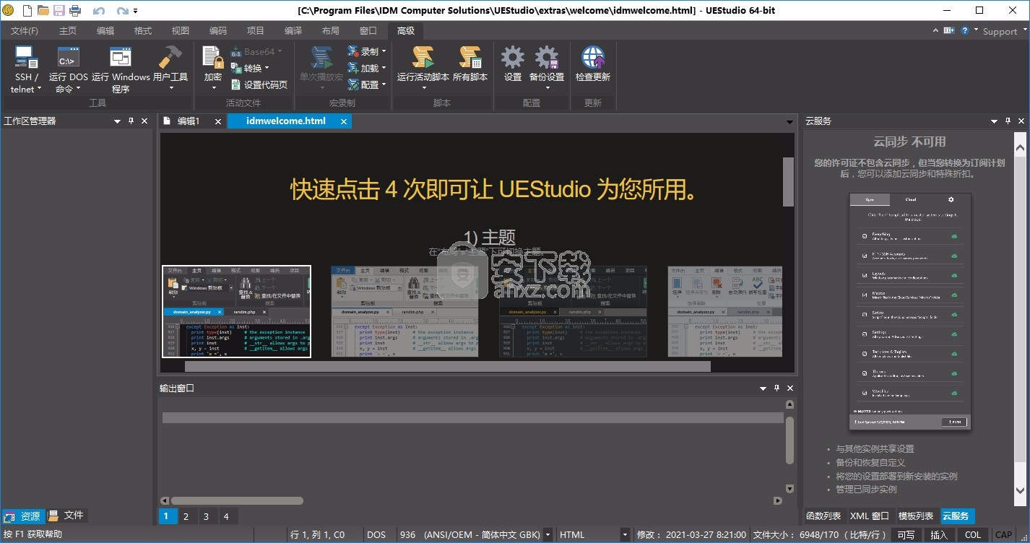Pin the output window panel
This screenshot has height=543, width=1030.
(x=776, y=388)
